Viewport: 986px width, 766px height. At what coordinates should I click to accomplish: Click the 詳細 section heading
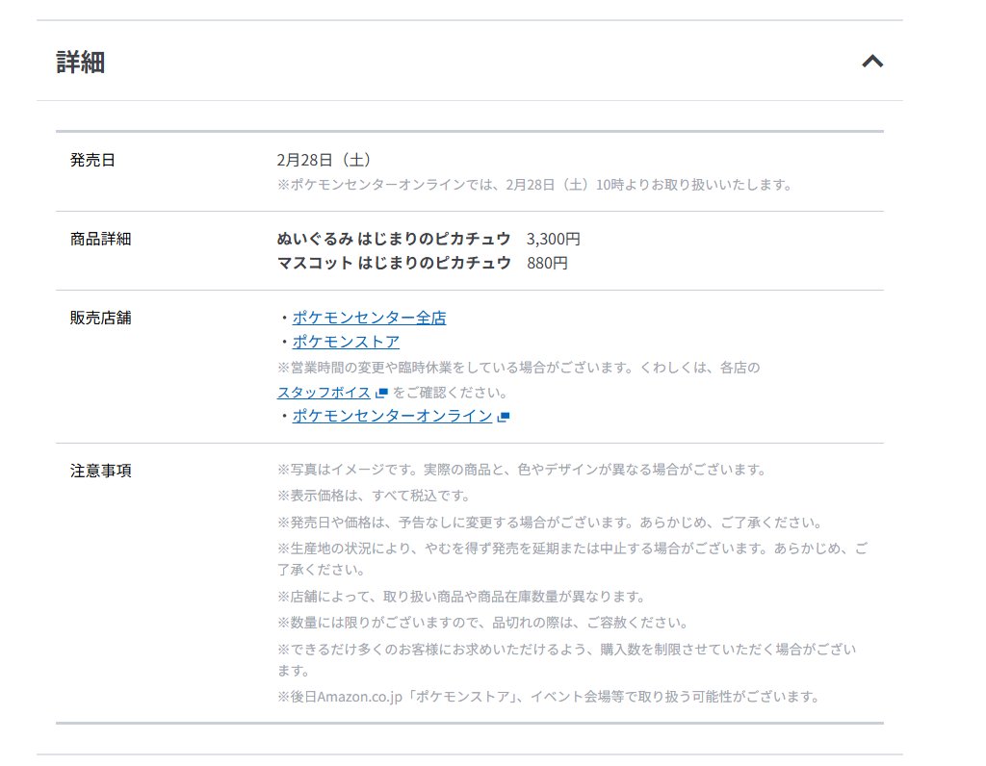pos(81,62)
